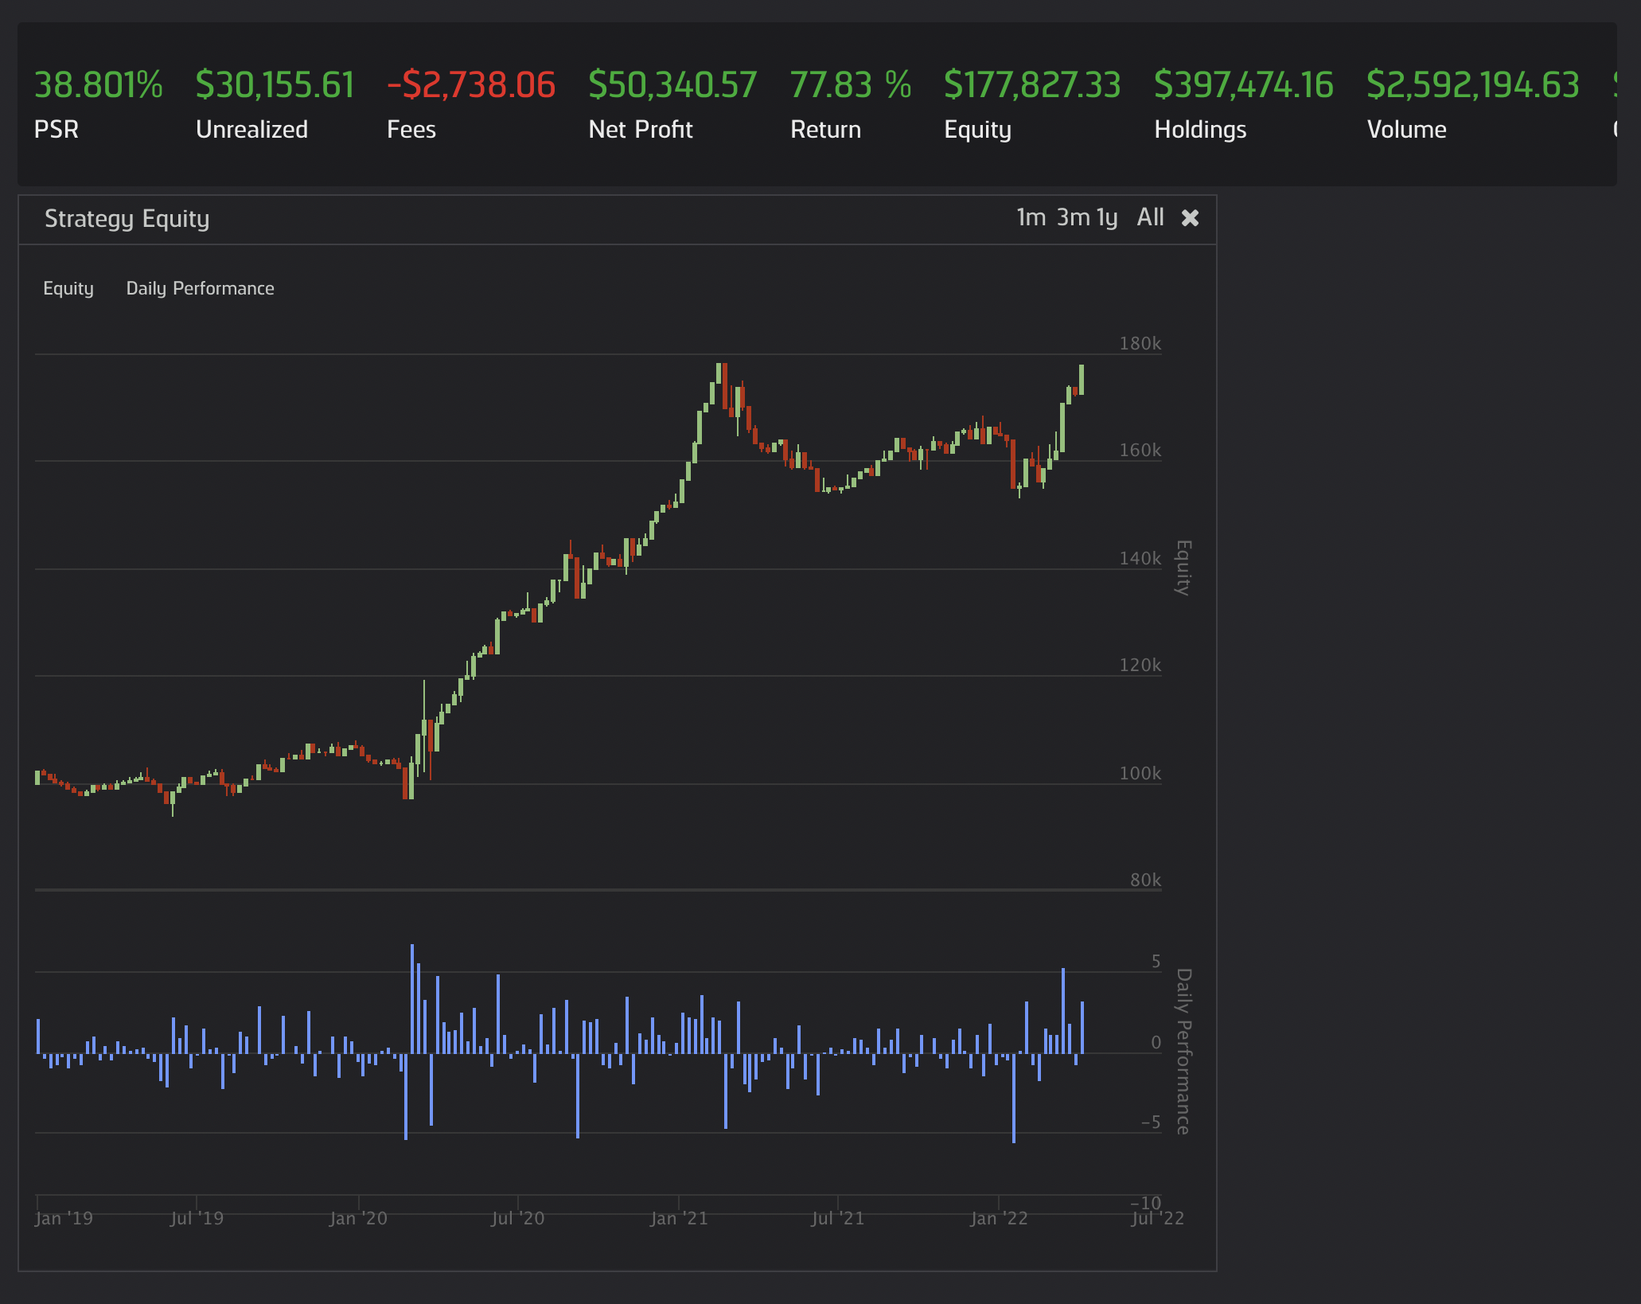The width and height of the screenshot is (1641, 1304).
Task: Click the Holdings $397,474.16 statistic
Action: click(x=1243, y=86)
